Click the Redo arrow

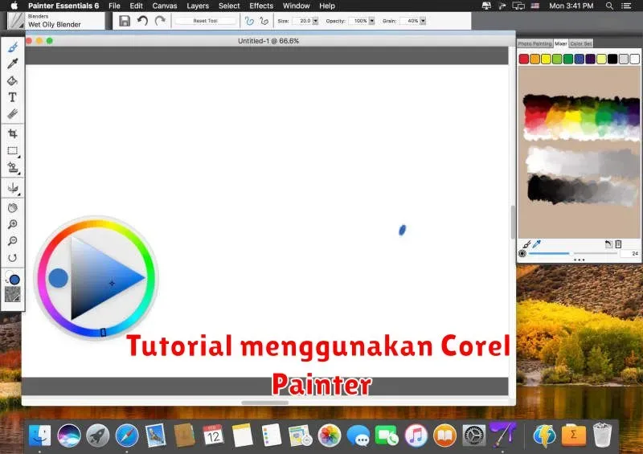(x=160, y=21)
